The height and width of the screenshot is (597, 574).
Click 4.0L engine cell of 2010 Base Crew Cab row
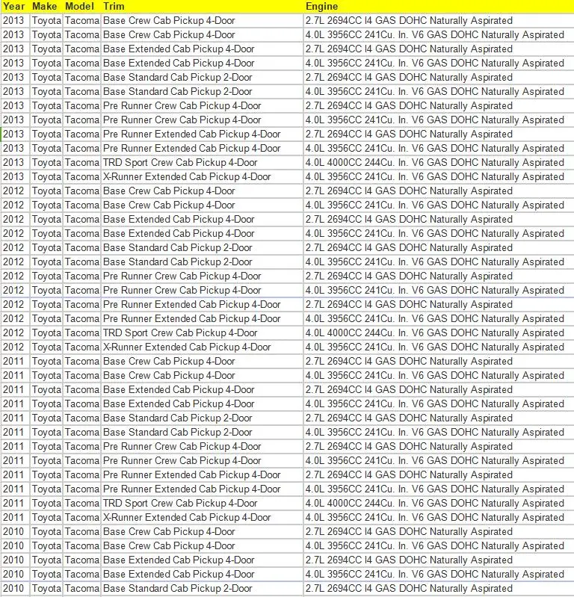tap(439, 546)
